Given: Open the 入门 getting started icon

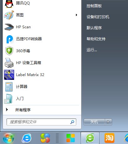Looking at the screenshot, I should [x=8, y=99].
